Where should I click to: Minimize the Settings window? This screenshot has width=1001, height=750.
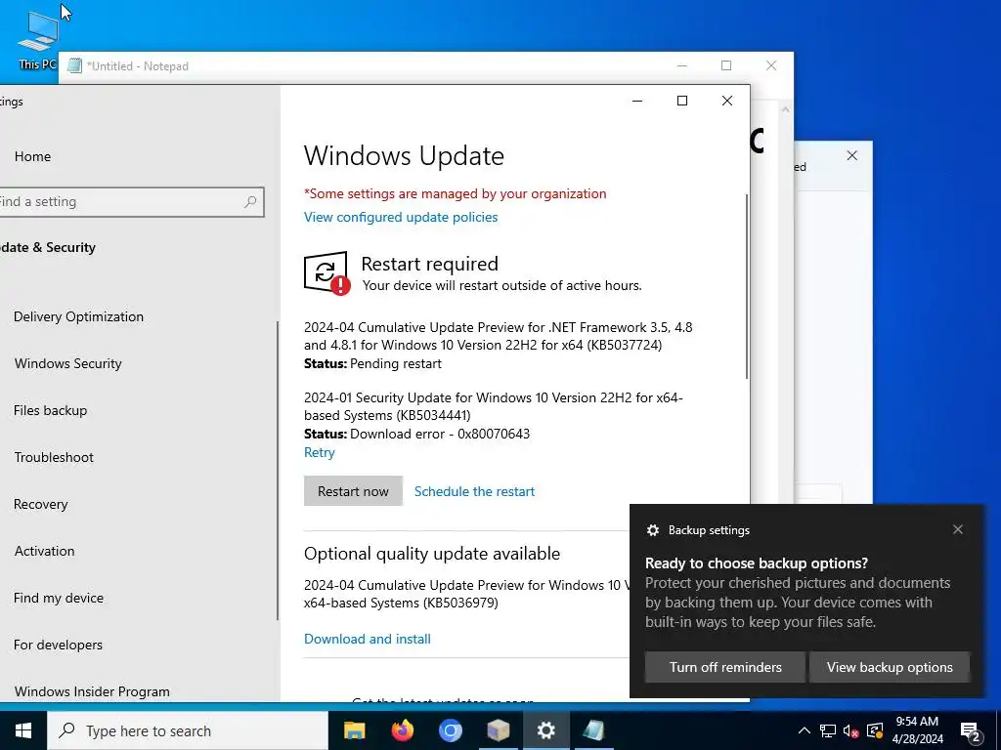tap(637, 101)
